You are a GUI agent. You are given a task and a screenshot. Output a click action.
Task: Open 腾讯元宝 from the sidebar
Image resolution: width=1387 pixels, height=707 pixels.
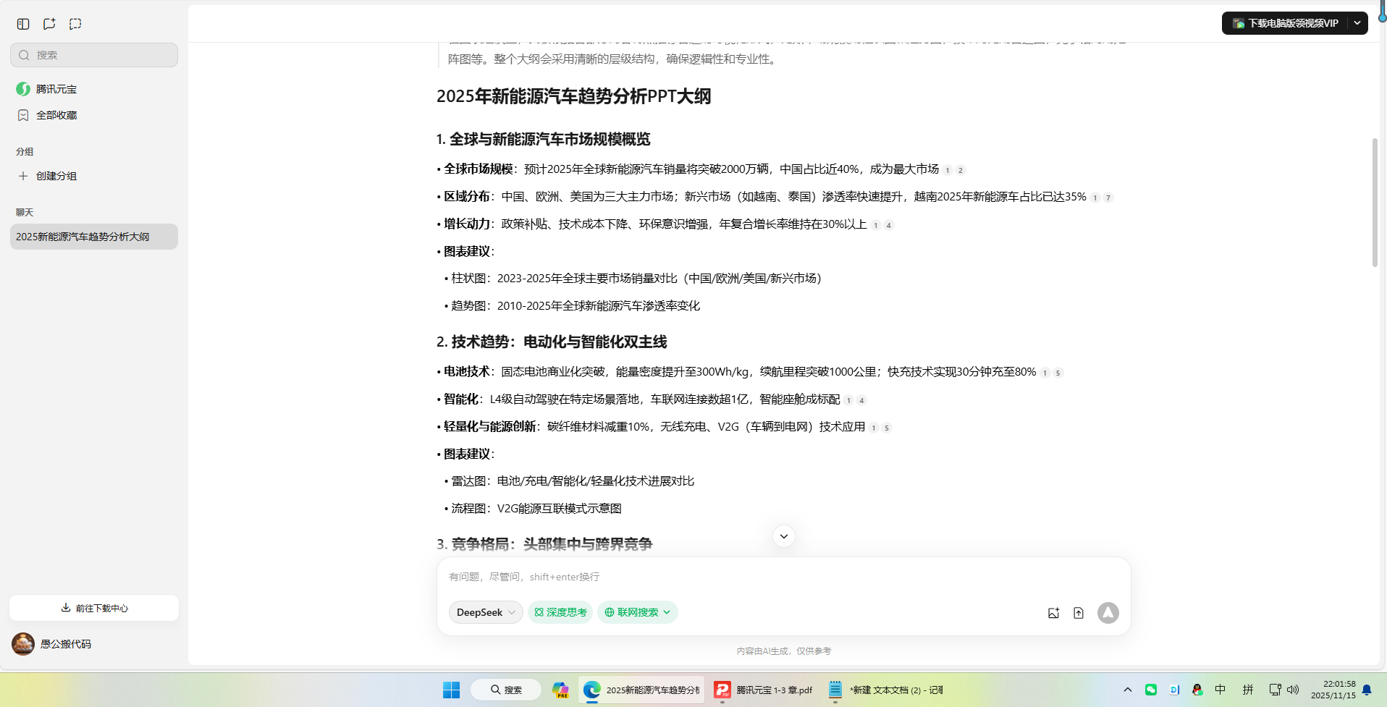[x=56, y=88]
